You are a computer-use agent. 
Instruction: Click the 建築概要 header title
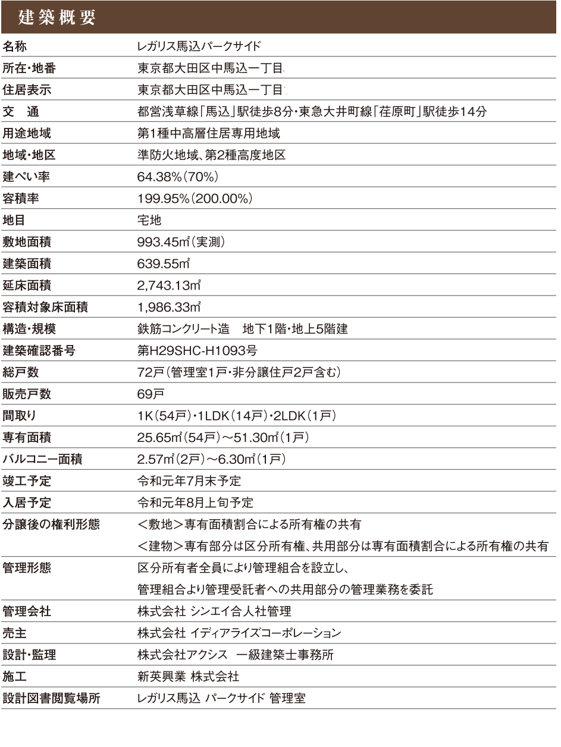coord(57,18)
